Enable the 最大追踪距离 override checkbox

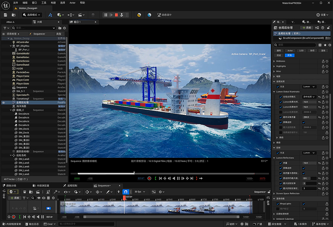click(280, 127)
